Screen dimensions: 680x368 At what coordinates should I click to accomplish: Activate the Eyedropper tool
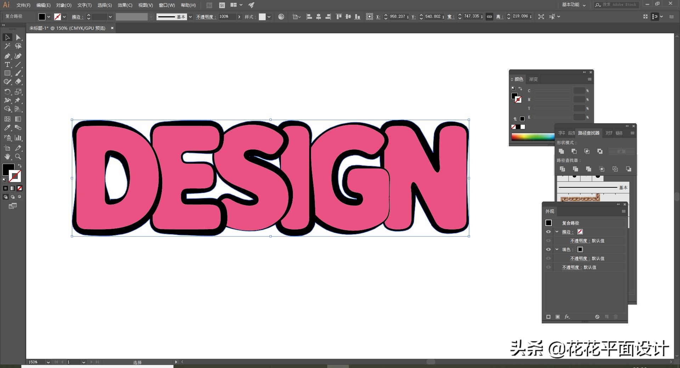pyautogui.click(x=7, y=128)
